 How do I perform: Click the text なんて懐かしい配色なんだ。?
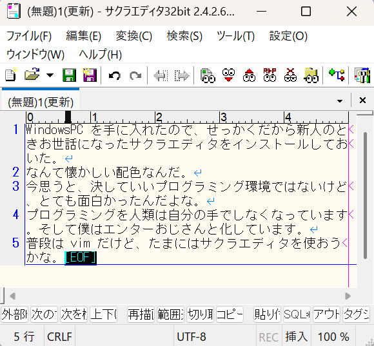(x=107, y=172)
